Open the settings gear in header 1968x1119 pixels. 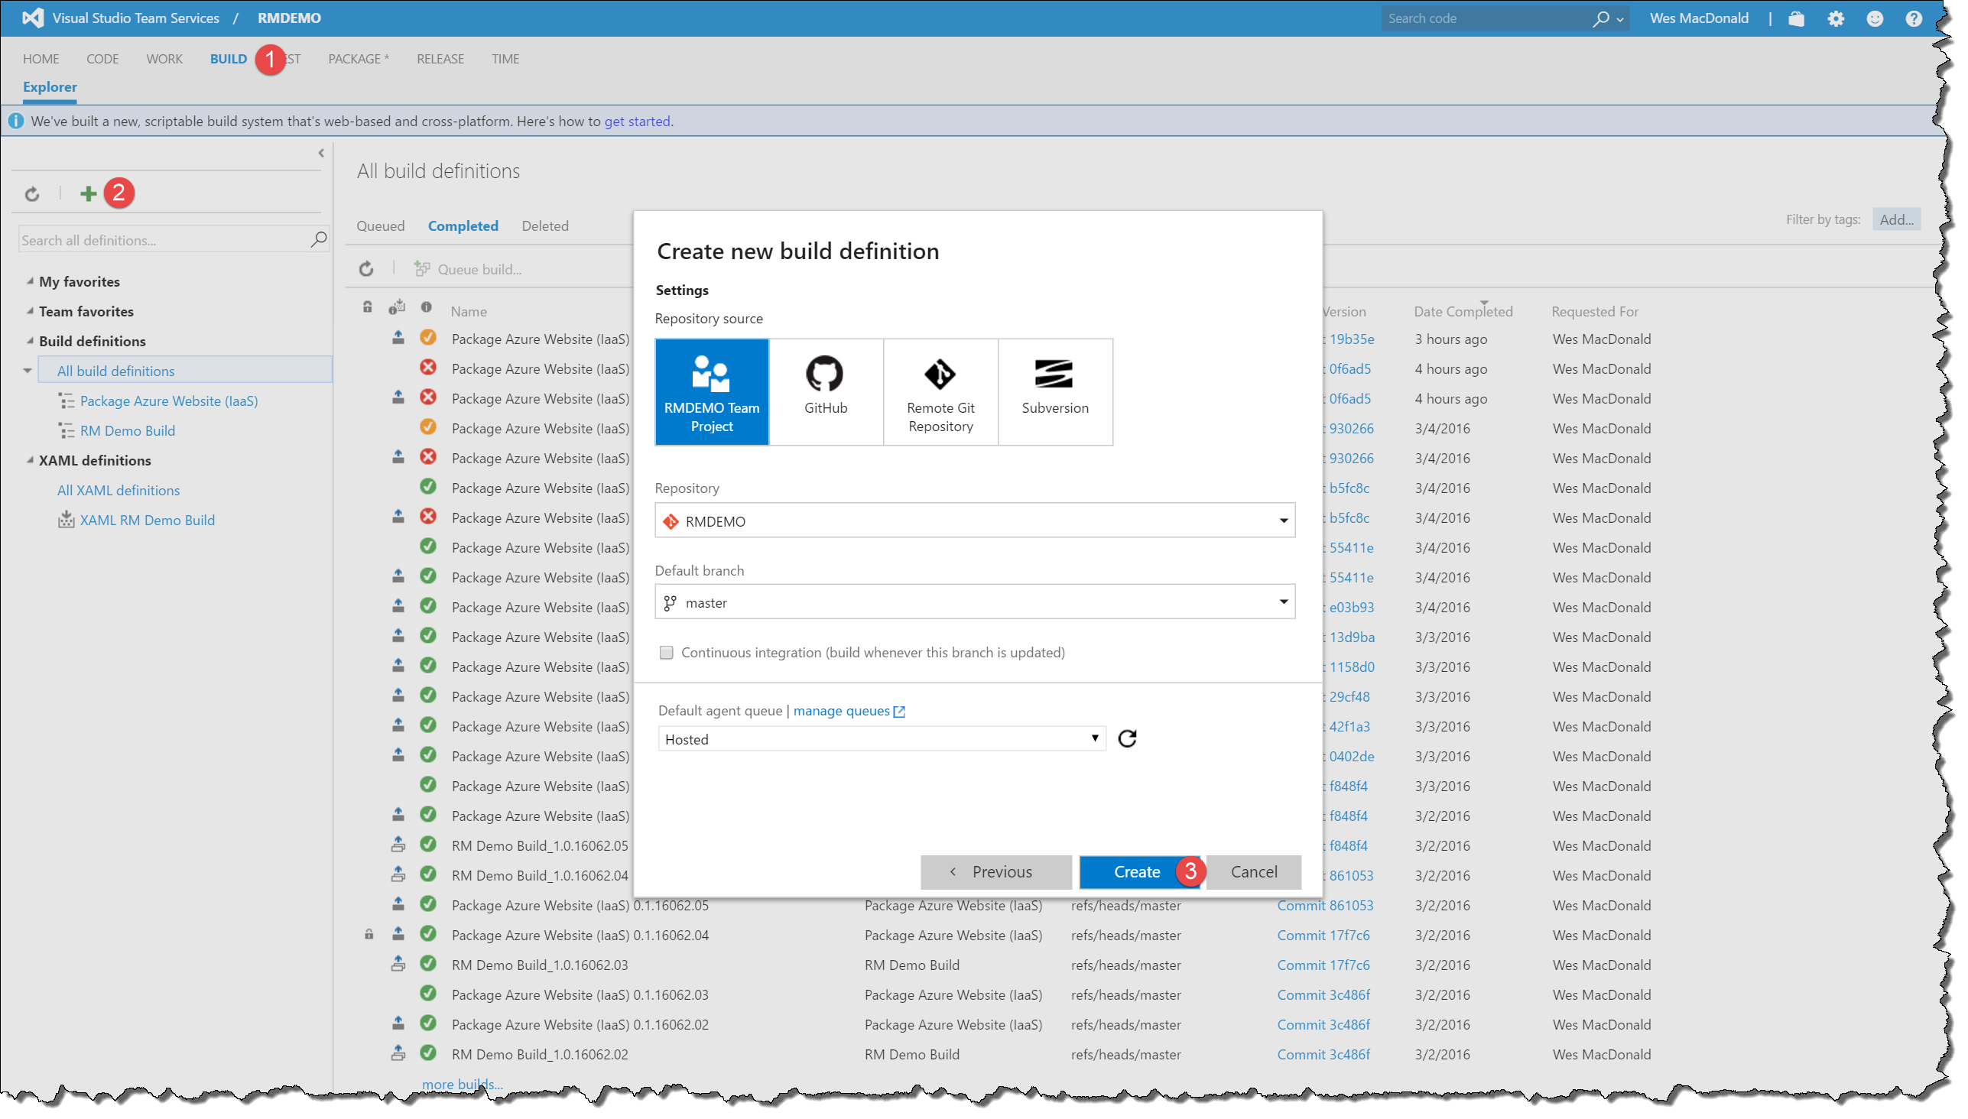point(1835,18)
